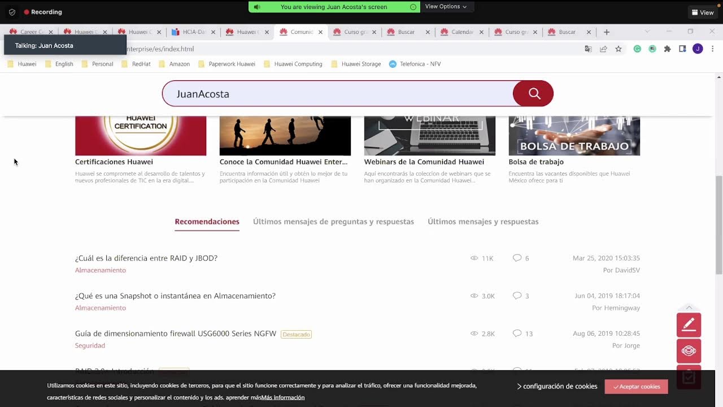Click the Destacado badge on firewall post
The height and width of the screenshot is (407, 723).
click(296, 335)
